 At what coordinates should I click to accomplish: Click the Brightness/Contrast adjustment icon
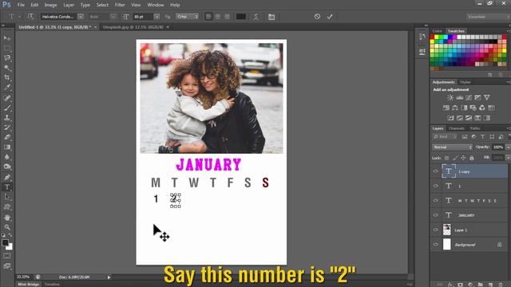click(x=450, y=97)
